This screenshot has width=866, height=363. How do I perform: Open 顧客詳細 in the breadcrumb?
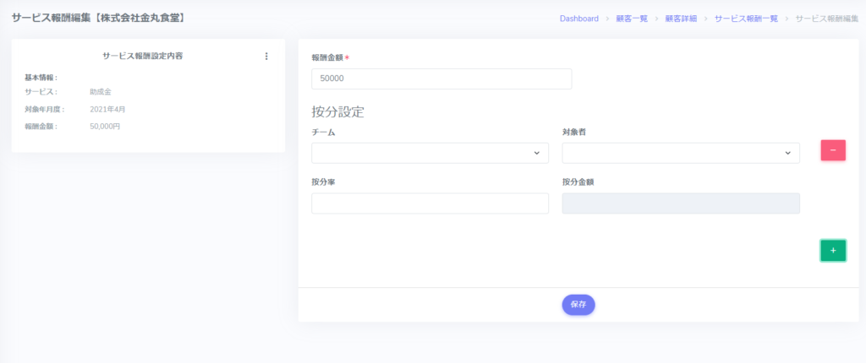(681, 18)
